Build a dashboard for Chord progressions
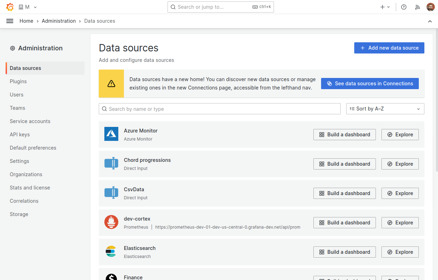The height and width of the screenshot is (280, 438). tap(344, 164)
